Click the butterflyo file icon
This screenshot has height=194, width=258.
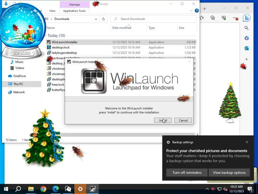tap(49, 90)
